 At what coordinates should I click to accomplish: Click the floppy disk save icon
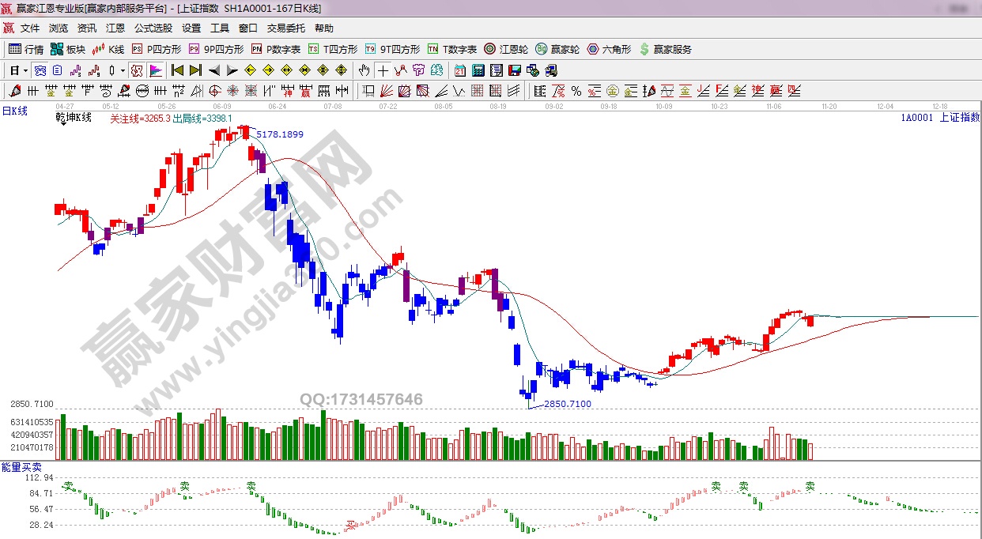(x=515, y=70)
